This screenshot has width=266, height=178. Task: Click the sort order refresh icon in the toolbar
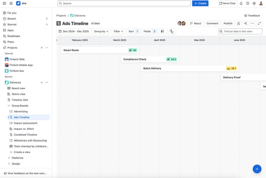click(x=172, y=31)
